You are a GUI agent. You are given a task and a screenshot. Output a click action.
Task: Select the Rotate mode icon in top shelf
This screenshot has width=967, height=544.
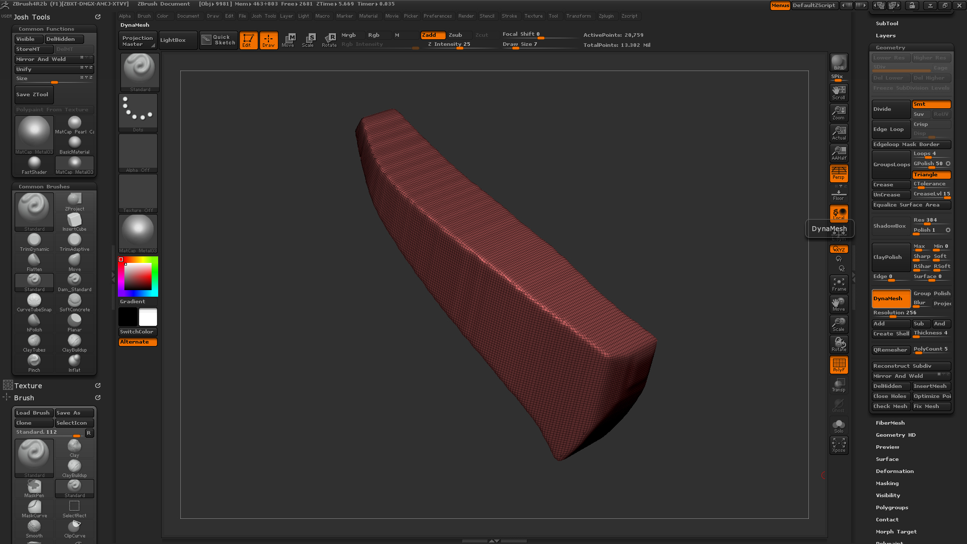point(329,40)
